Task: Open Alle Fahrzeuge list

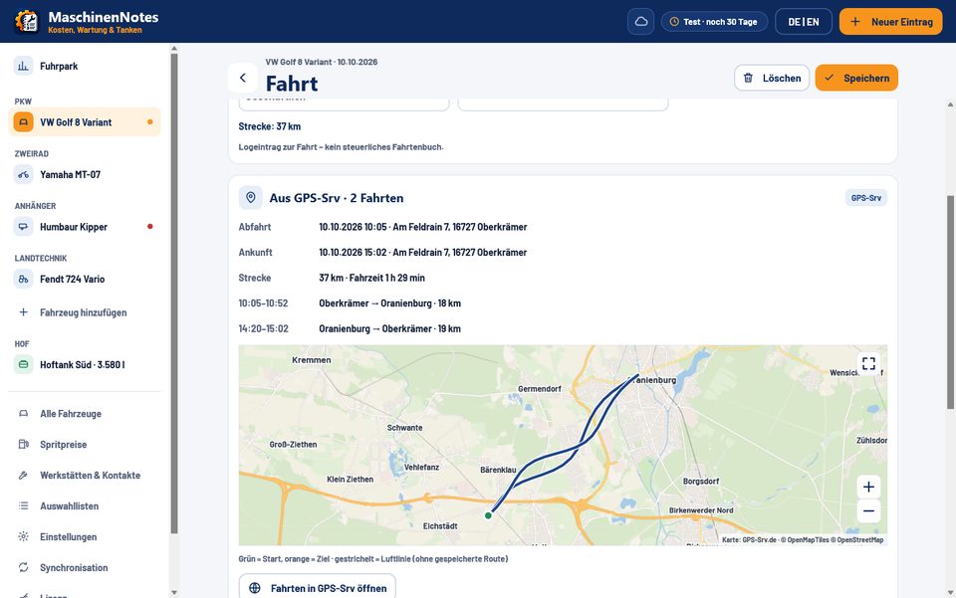Action: pos(84,414)
